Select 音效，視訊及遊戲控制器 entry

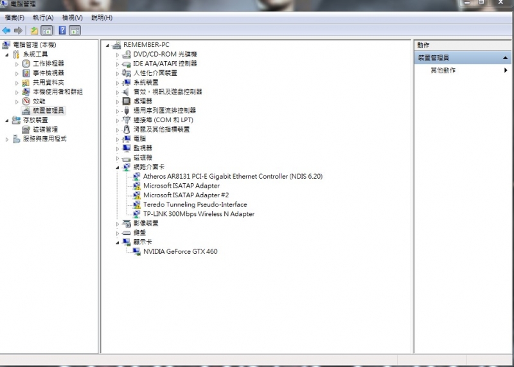pyautogui.click(x=168, y=92)
